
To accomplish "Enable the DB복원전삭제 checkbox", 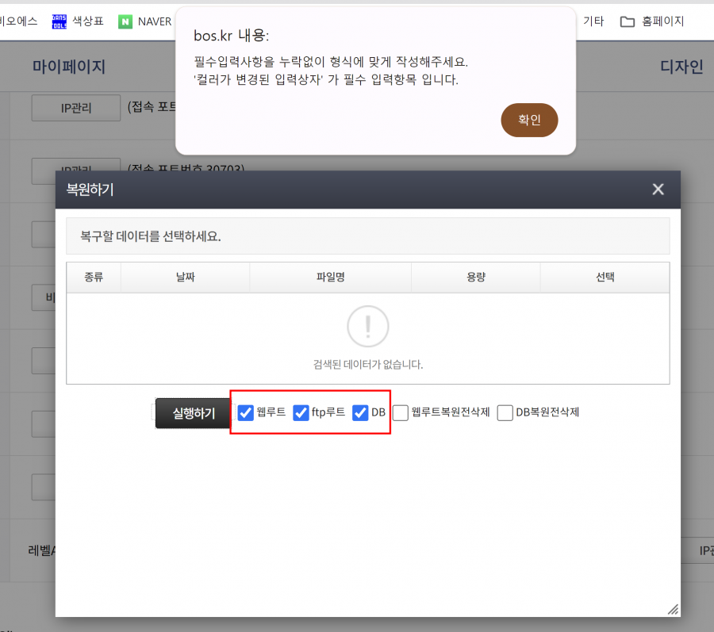I will coord(505,412).
